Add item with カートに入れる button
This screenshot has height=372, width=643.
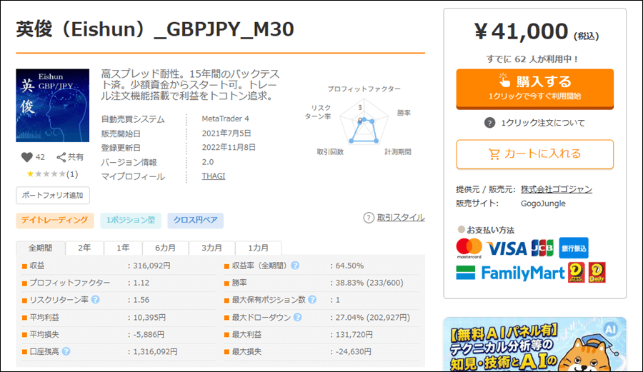(534, 154)
